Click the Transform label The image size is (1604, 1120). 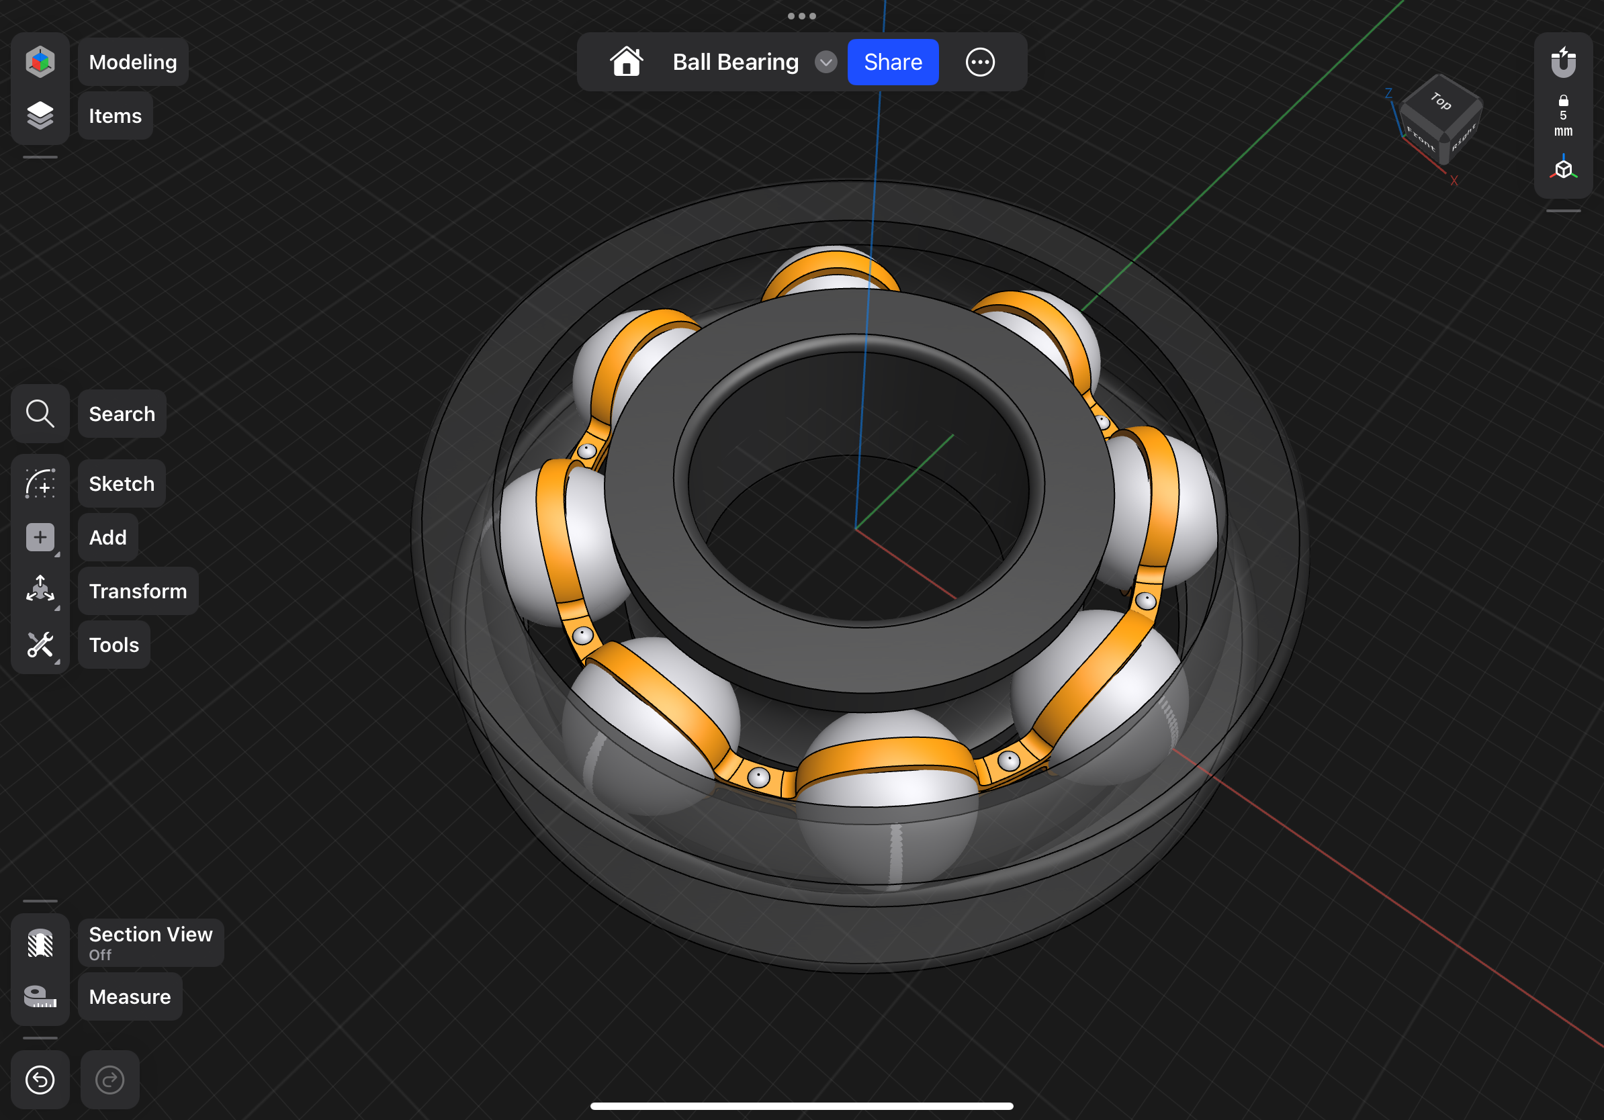tap(138, 591)
